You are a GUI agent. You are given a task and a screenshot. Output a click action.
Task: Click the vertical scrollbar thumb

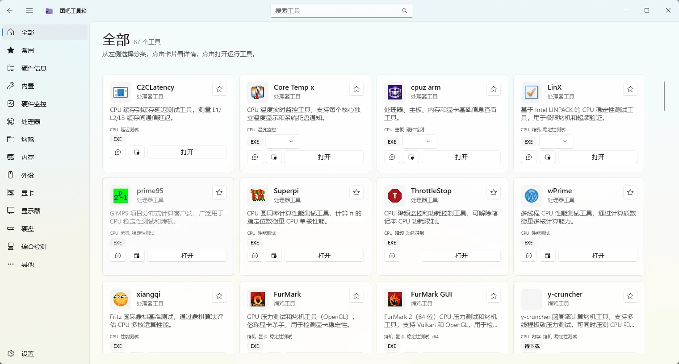coord(664,96)
